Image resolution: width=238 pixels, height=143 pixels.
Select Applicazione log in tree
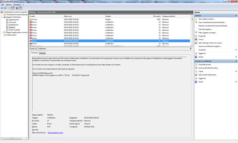pos(14,20)
